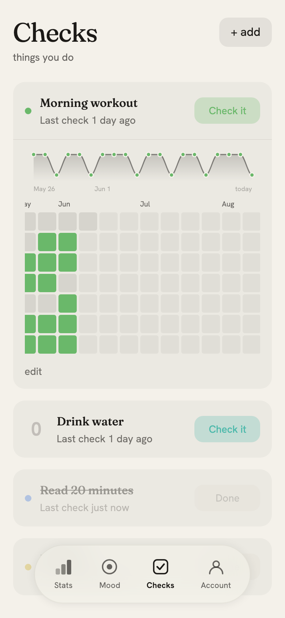The height and width of the screenshot is (618, 285).
Task: Open the Account person icon
Action: click(x=216, y=567)
